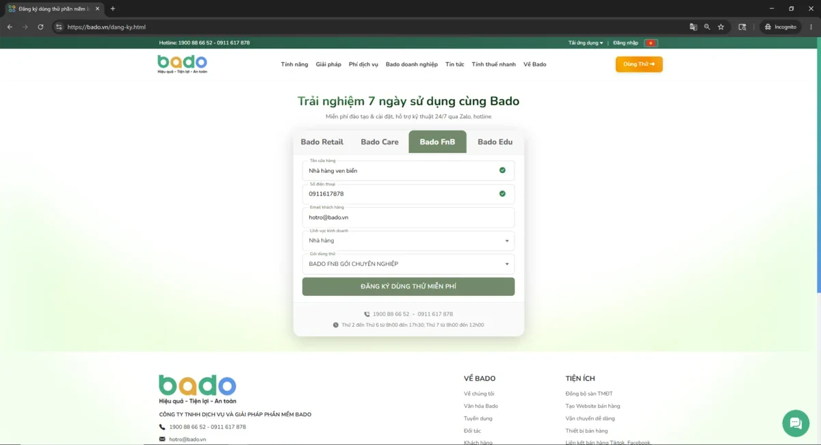Open Tạo Website bán hàng link
Screen dimensions: 821x445
click(x=592, y=406)
